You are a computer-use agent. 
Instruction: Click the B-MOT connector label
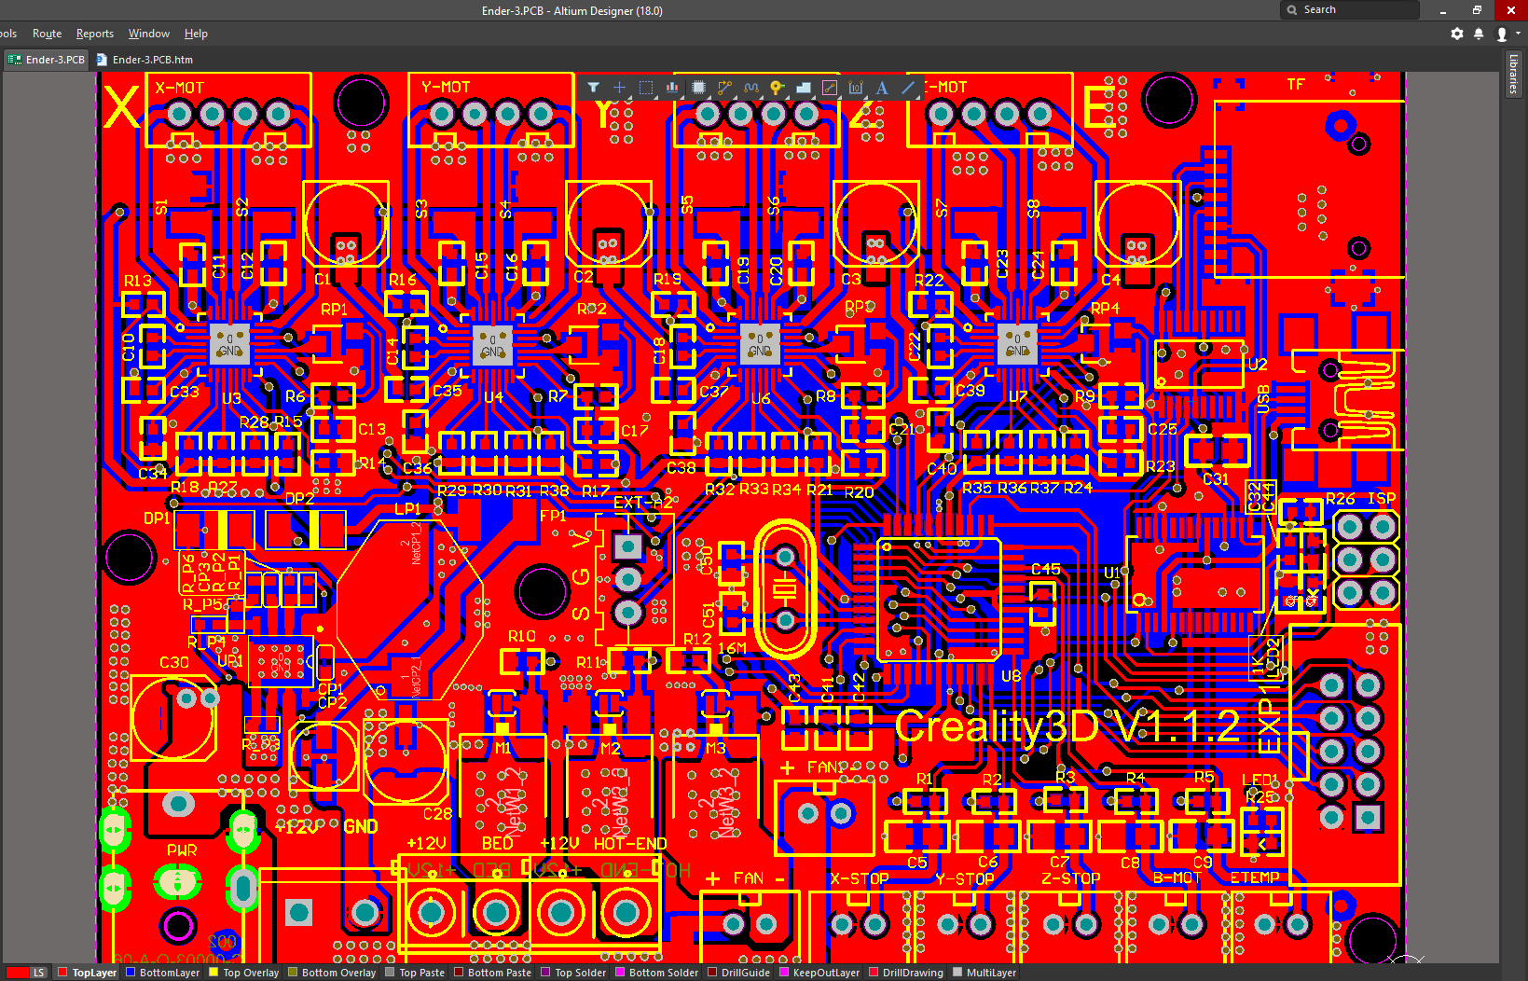(1177, 877)
